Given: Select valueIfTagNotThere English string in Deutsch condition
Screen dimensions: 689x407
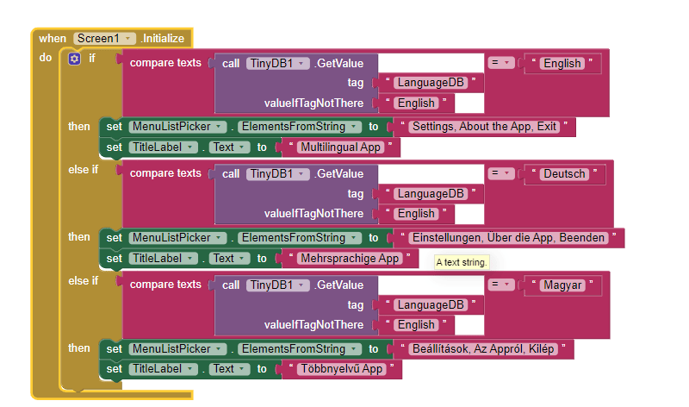Looking at the screenshot, I should click(416, 214).
